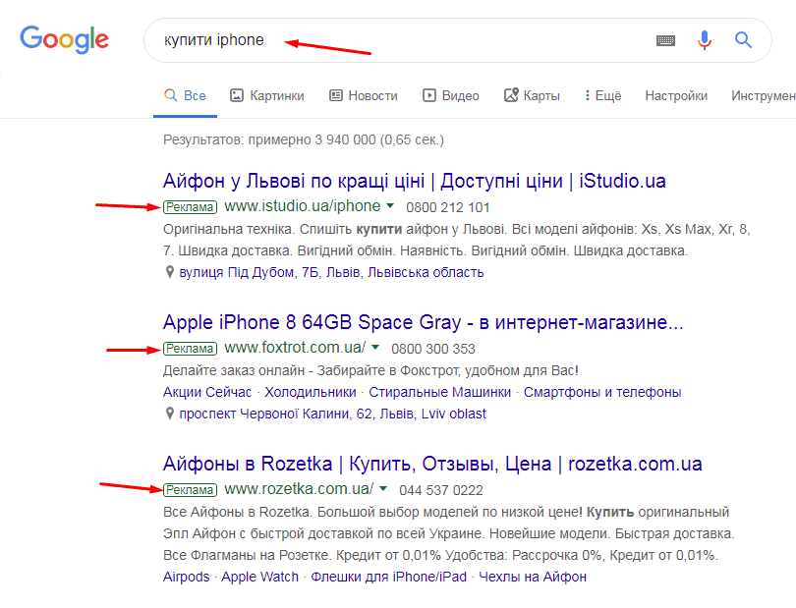This screenshot has width=796, height=608.
Task: Click the Apple Watch sitelink under Rozetka
Action: pyautogui.click(x=261, y=577)
